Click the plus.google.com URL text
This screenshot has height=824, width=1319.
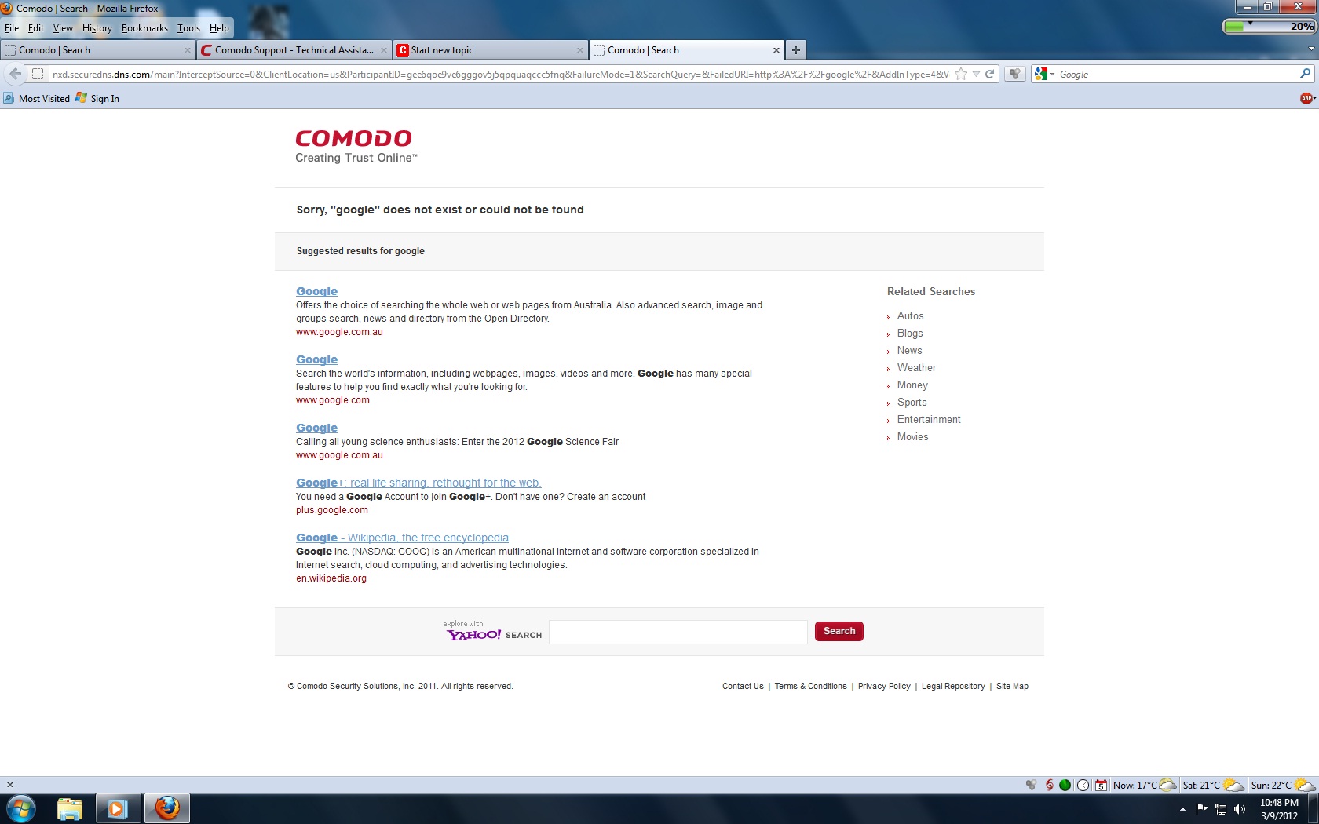[x=332, y=510]
